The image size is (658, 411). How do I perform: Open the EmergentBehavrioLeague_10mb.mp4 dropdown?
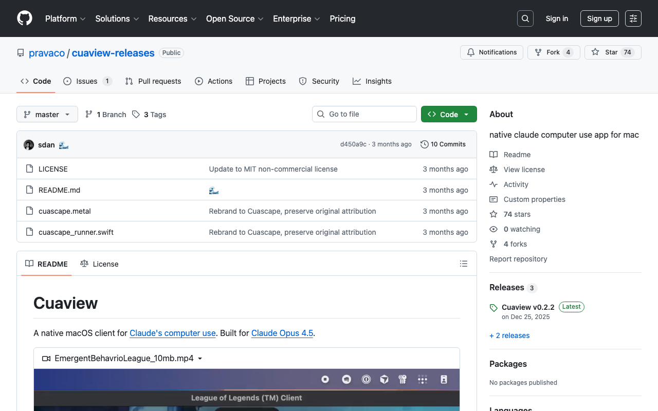coord(200,358)
